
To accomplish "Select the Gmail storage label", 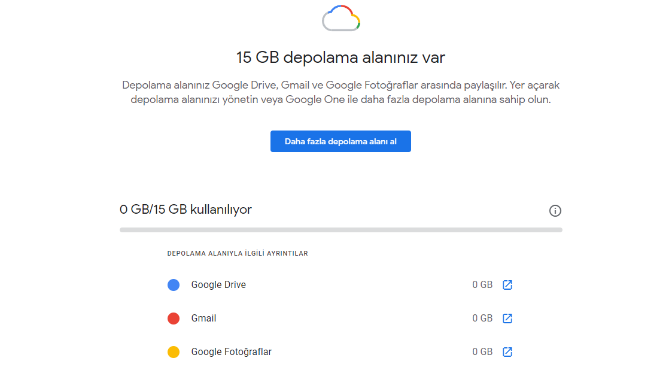I will 203,319.
